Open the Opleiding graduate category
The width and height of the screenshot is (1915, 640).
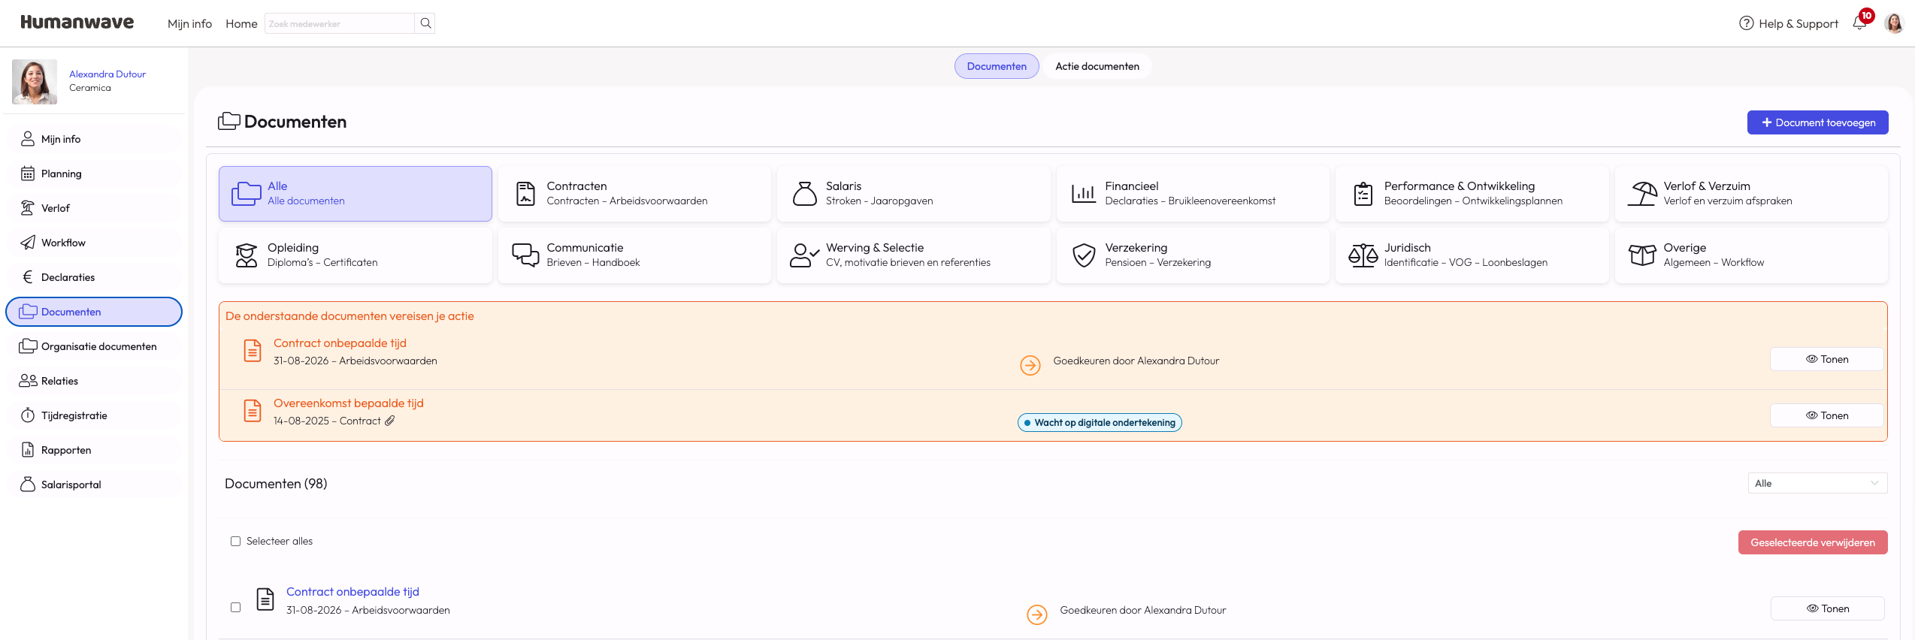355,255
